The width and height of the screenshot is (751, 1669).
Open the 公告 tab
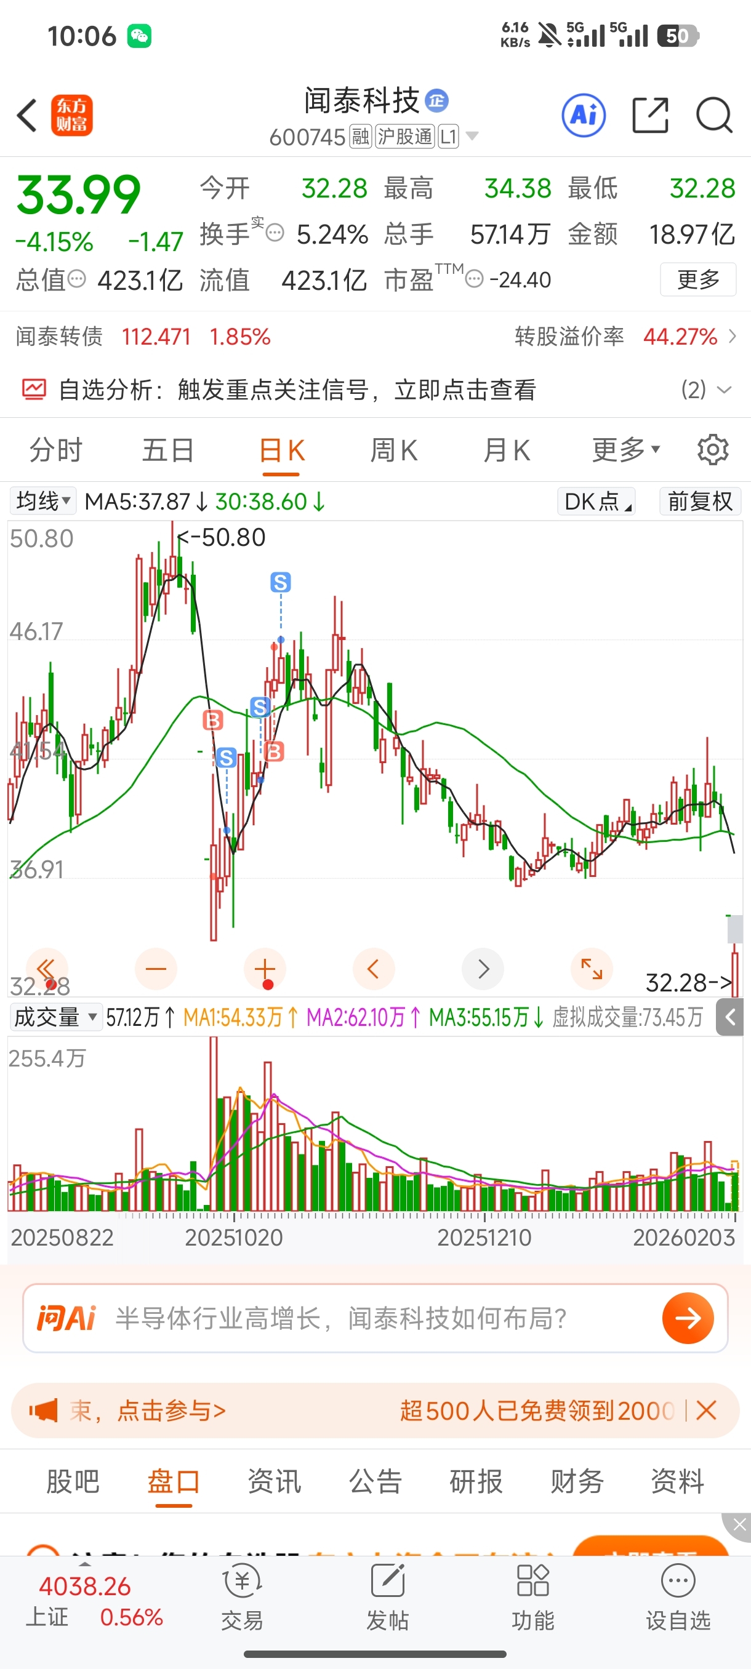[x=376, y=1481]
